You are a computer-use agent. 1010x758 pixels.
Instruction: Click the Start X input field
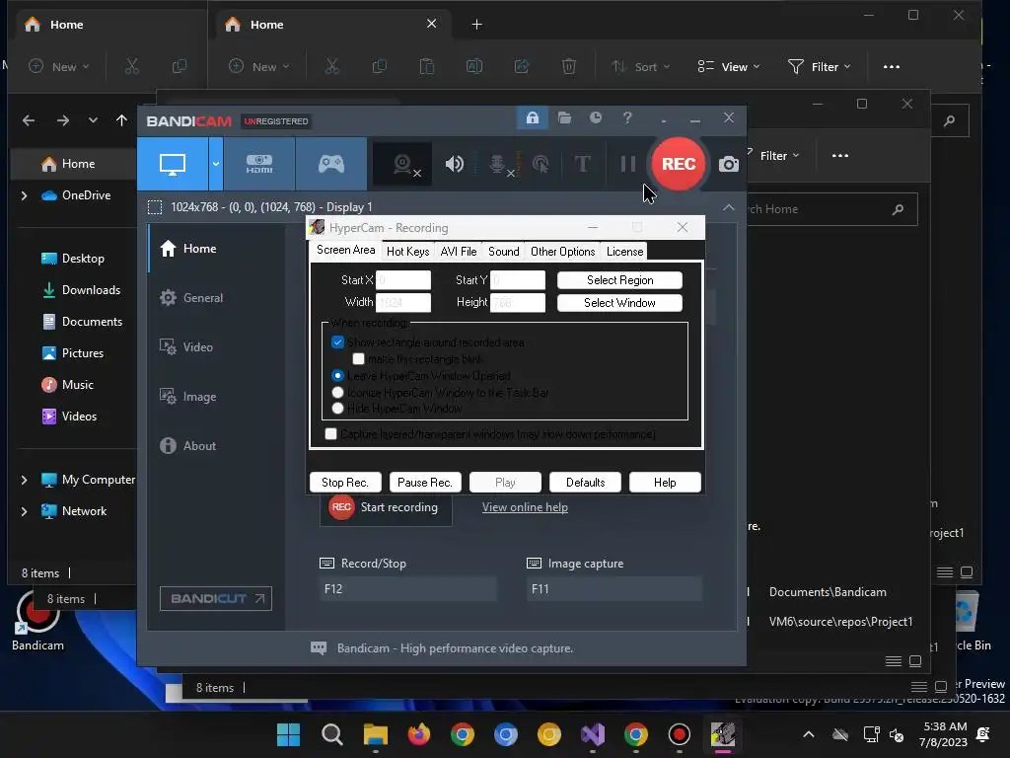pos(403,280)
